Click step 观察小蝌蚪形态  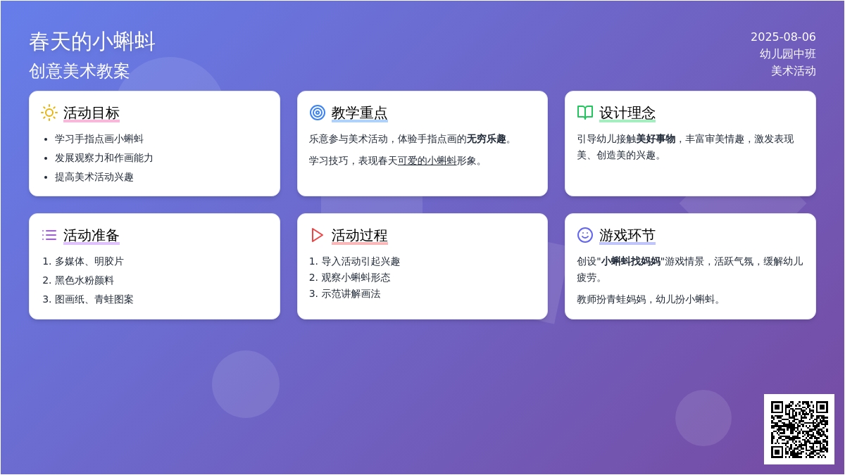(356, 277)
